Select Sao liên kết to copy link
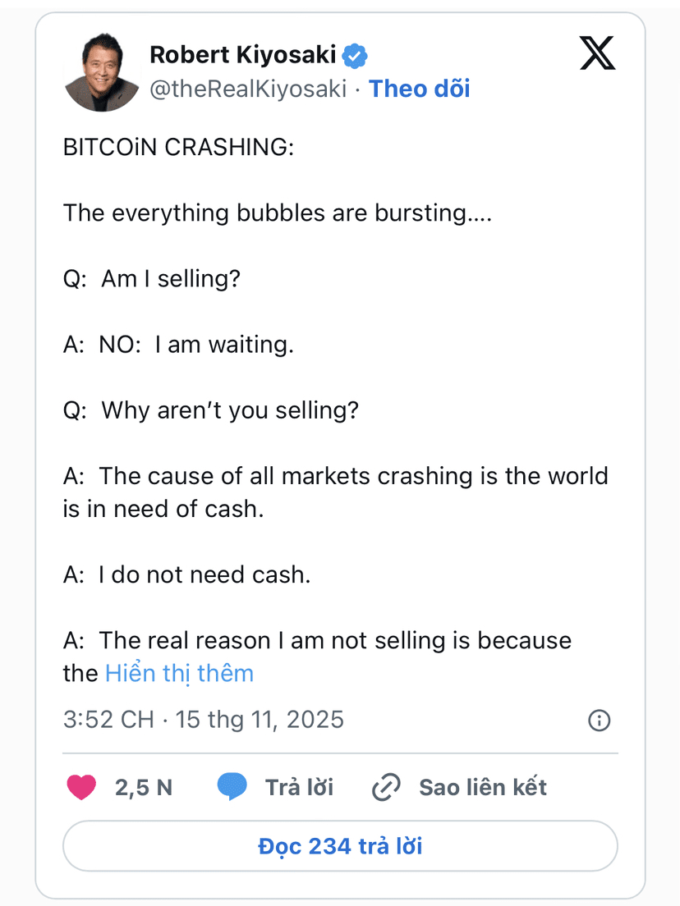 point(482,787)
